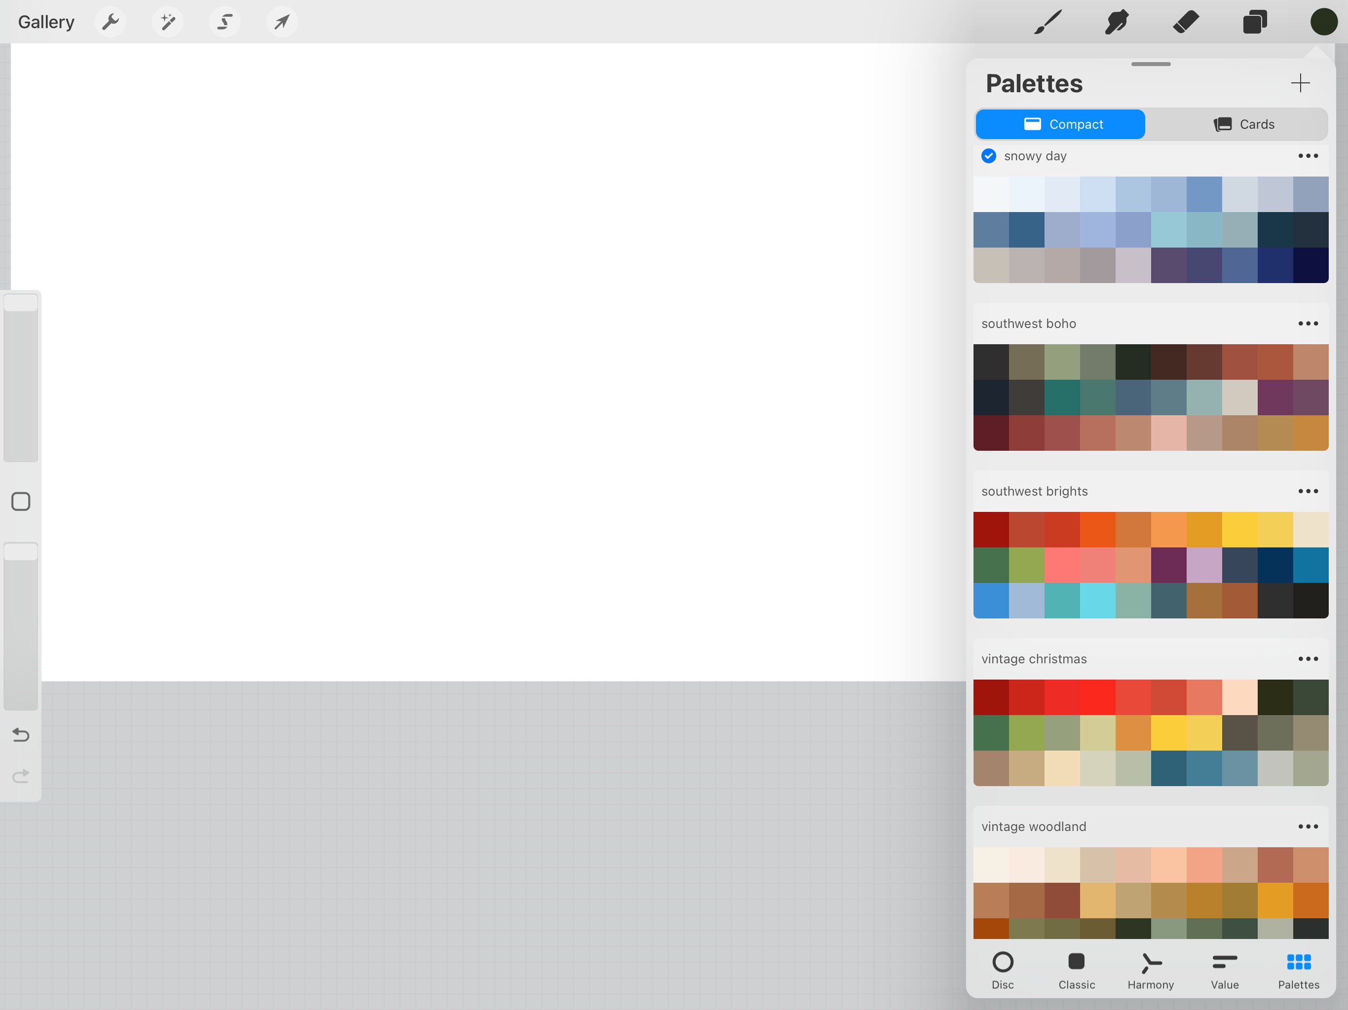Tap the undo arrow in the sidebar
Viewport: 1348px width, 1010px height.
pyautogui.click(x=20, y=735)
